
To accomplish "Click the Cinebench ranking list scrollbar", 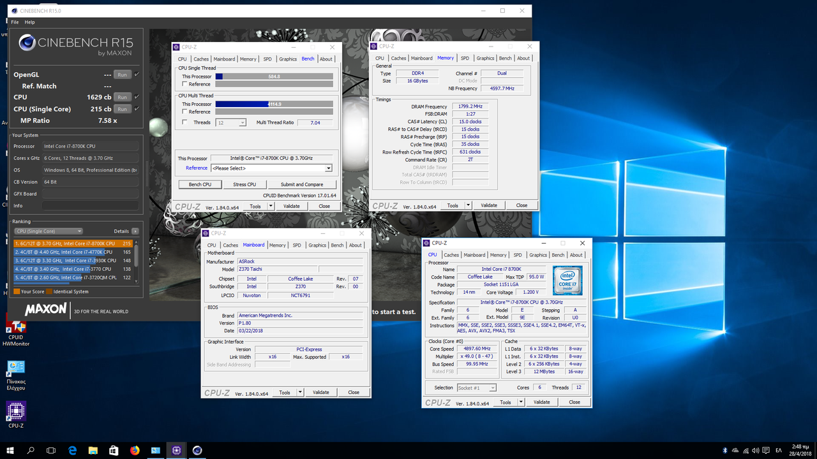I will pos(136,260).
